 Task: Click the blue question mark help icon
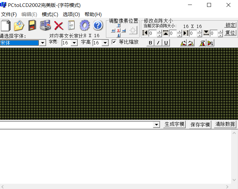pos(98,25)
